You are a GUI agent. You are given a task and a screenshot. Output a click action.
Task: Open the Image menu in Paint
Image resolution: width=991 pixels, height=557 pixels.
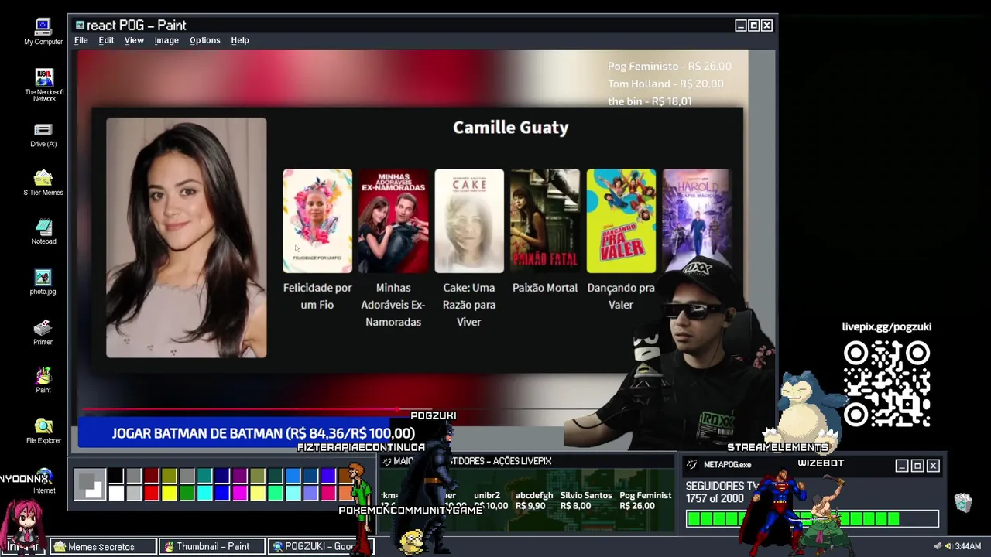coord(166,40)
